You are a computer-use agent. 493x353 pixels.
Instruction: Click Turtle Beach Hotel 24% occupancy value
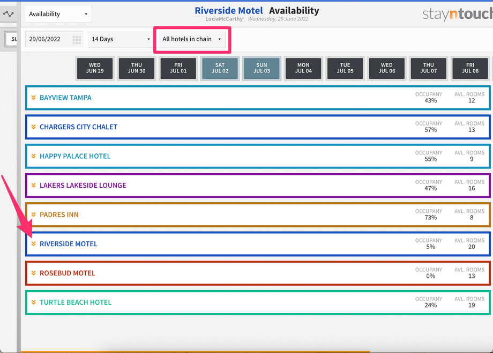tap(430, 305)
